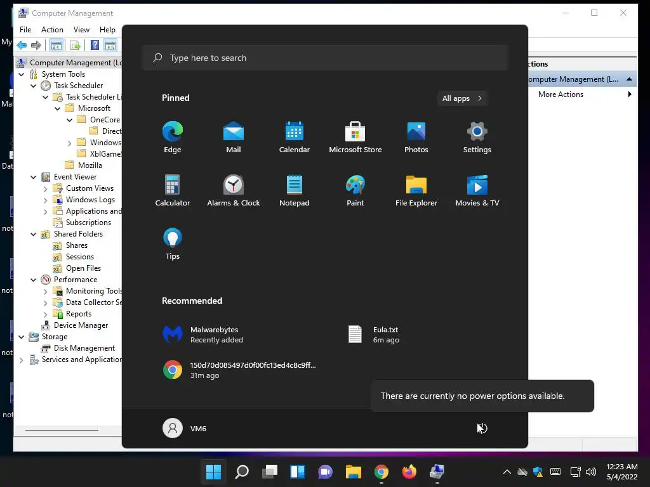
Task: Click the Windows Start button on taskbar
Action: click(x=213, y=472)
